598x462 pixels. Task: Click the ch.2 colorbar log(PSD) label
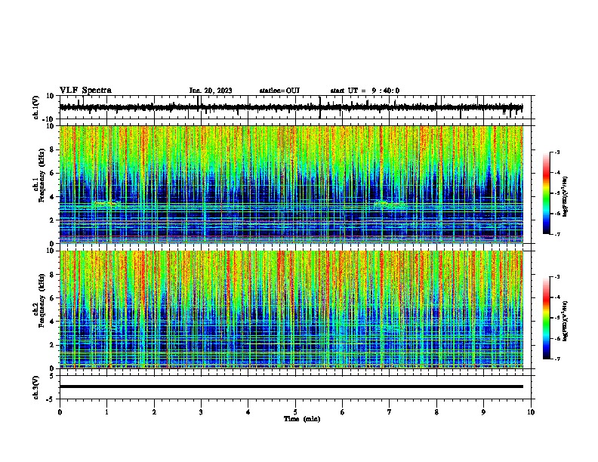(566, 321)
